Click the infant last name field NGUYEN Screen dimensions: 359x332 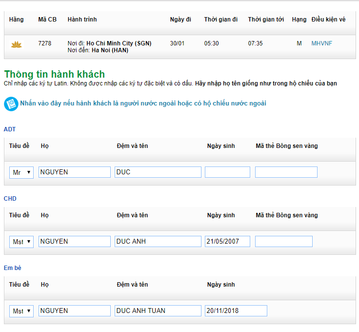(x=75, y=311)
